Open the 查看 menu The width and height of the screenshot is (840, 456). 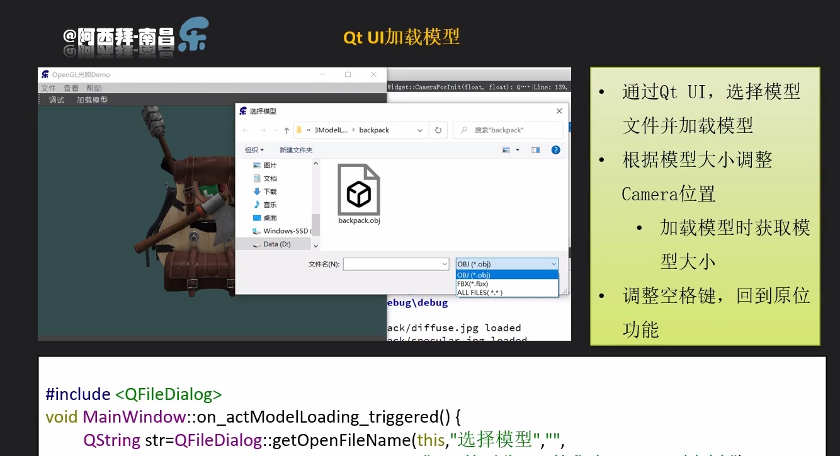point(71,88)
